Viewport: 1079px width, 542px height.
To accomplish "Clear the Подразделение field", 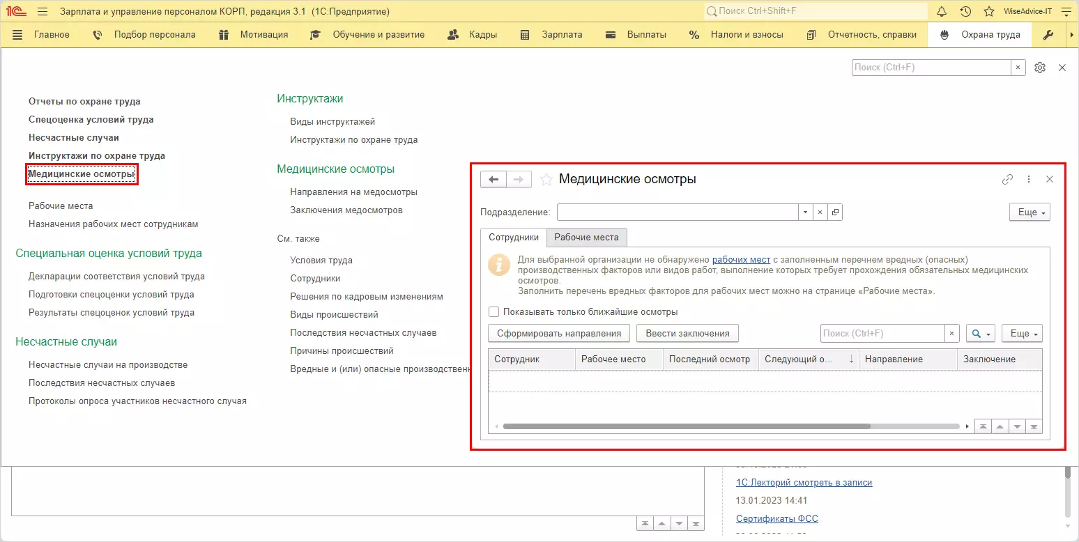I will point(820,212).
